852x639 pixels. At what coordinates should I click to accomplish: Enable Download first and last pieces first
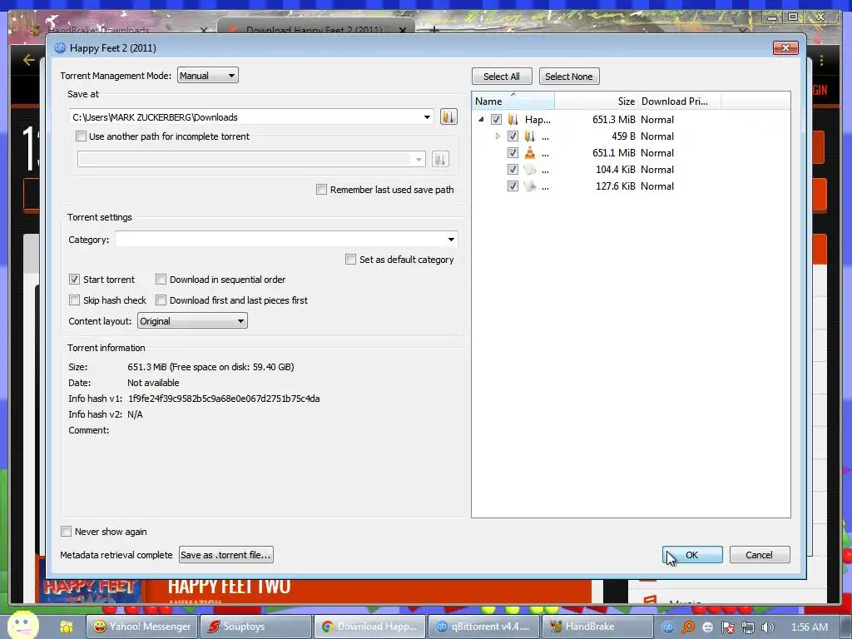point(161,300)
